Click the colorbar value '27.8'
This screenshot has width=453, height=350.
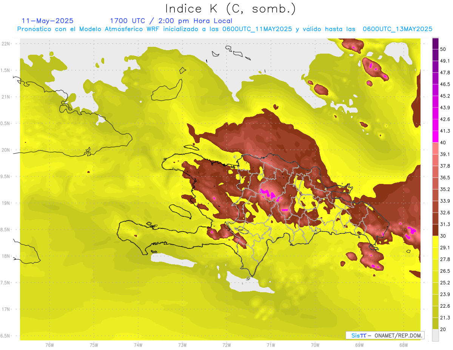[x=445, y=259]
